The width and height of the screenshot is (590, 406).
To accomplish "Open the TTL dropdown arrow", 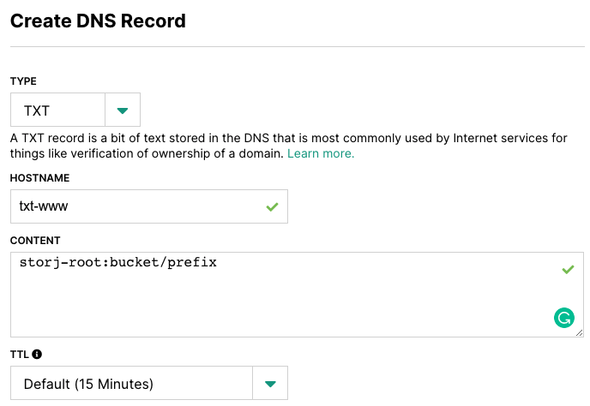I will point(270,384).
